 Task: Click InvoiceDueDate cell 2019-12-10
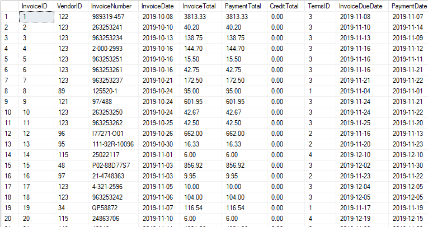click(x=362, y=155)
